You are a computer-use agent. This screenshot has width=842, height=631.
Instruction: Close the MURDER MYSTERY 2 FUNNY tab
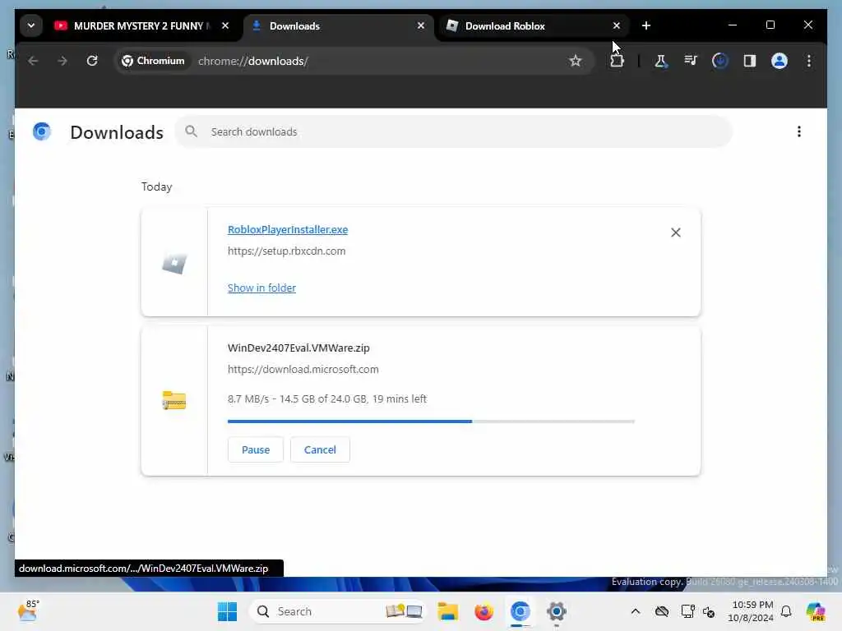pyautogui.click(x=225, y=25)
